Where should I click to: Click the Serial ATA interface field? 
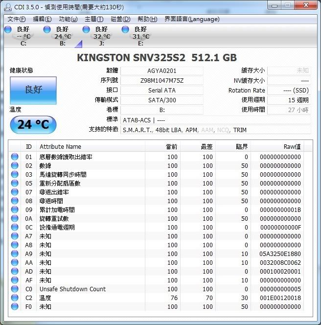[x=162, y=91]
